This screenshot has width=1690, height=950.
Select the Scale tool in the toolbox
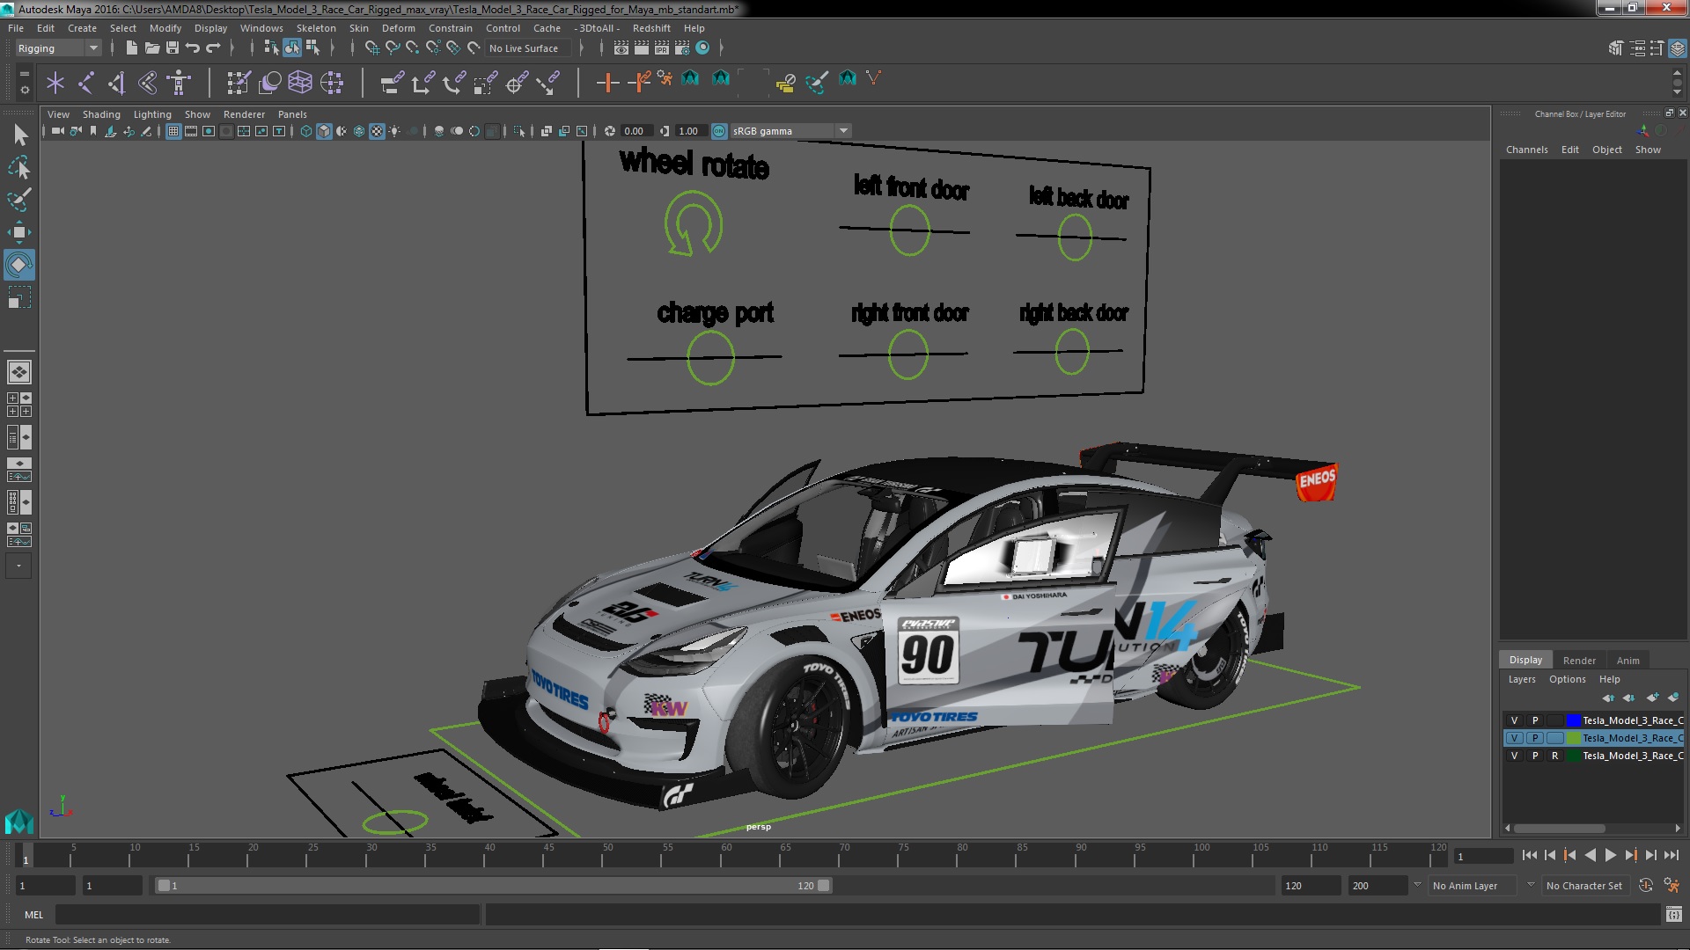coord(18,297)
